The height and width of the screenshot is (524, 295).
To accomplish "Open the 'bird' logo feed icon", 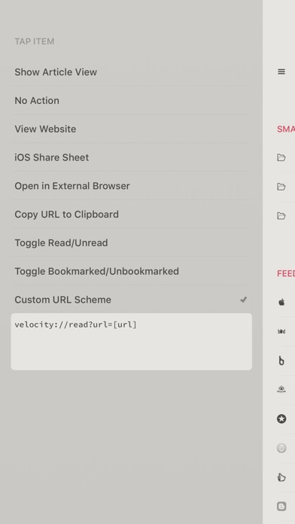I will point(281,331).
